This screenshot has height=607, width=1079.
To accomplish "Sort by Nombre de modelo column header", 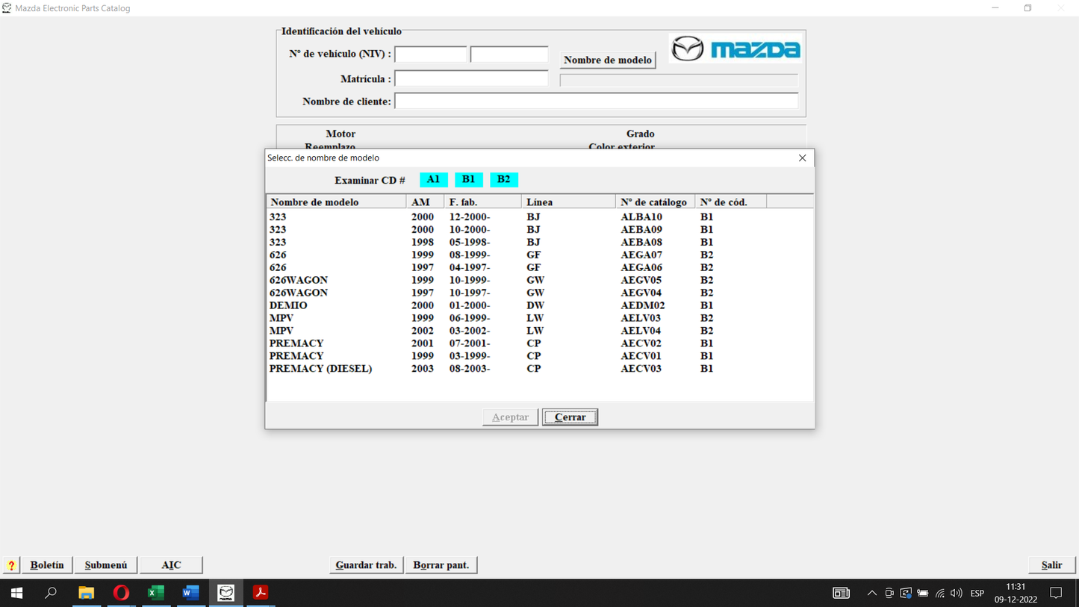I will tap(337, 202).
